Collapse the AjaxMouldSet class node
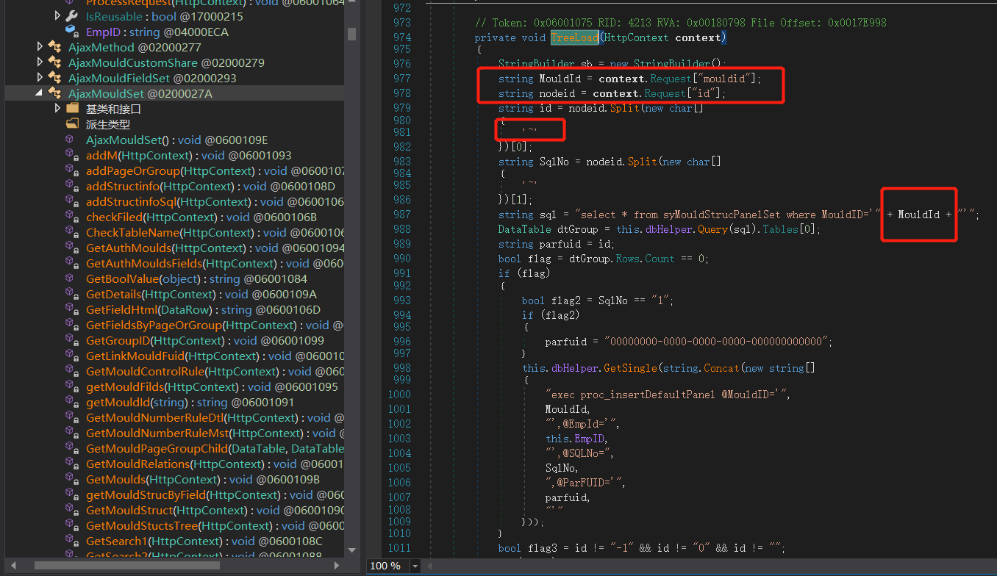This screenshot has width=997, height=576. coord(40,93)
